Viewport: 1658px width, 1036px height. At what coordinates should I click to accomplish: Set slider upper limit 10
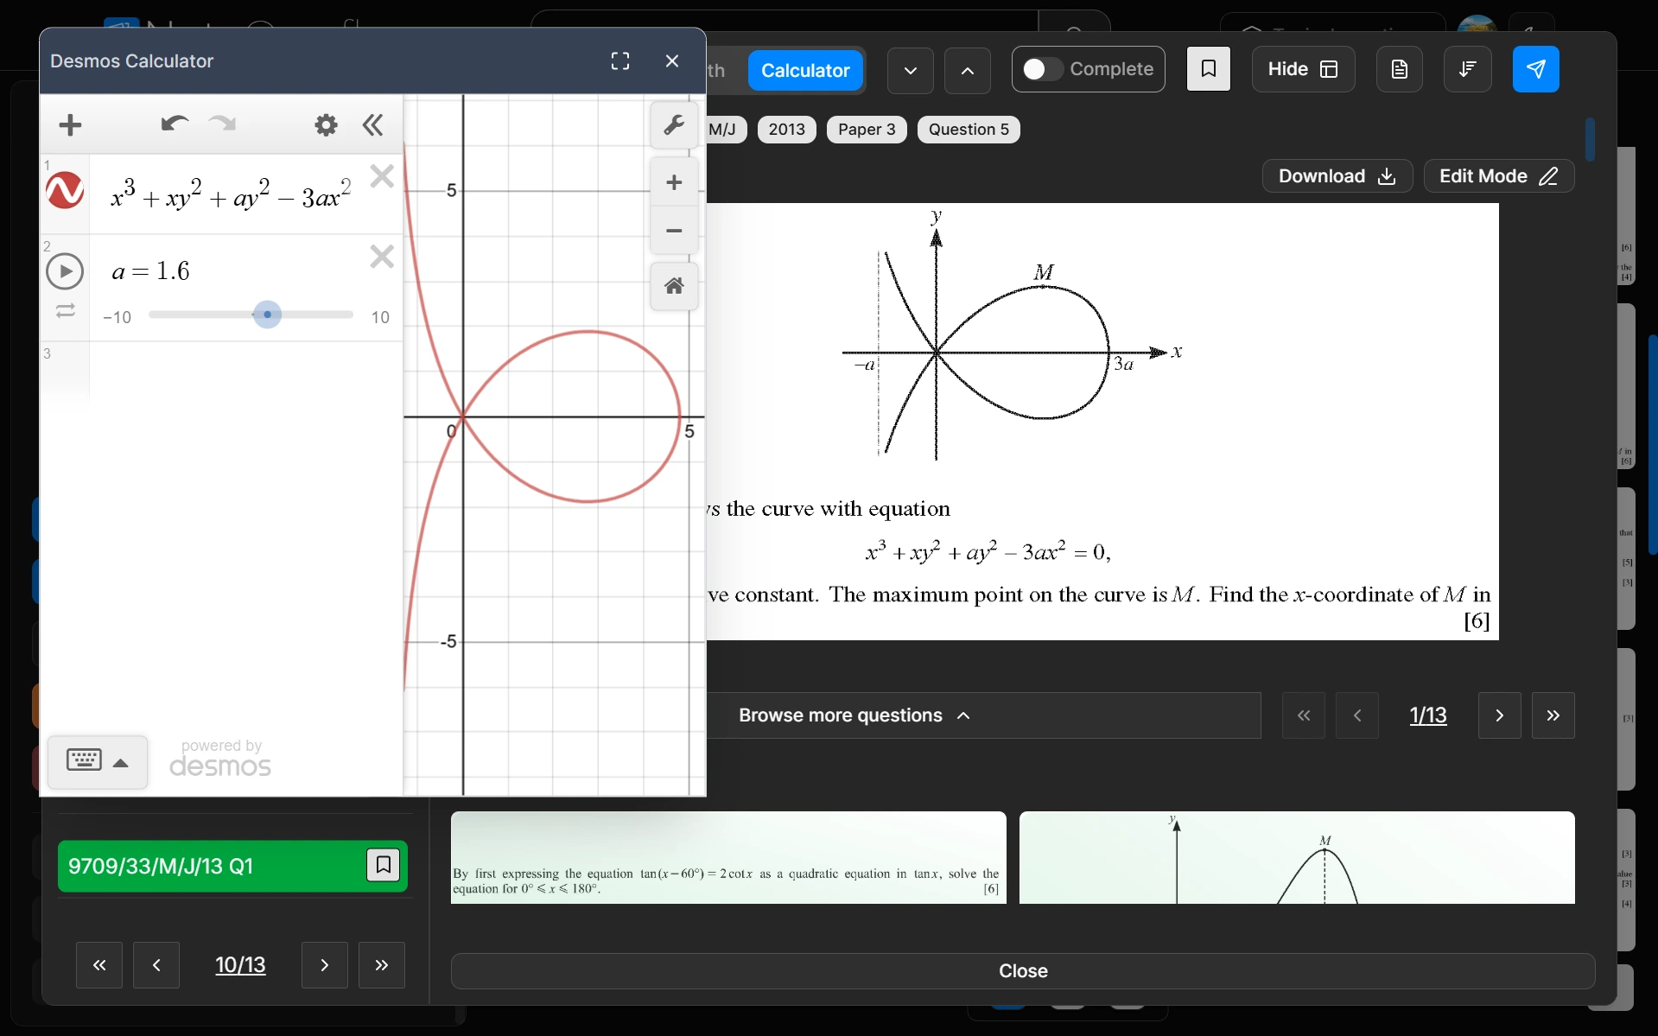coord(380,317)
